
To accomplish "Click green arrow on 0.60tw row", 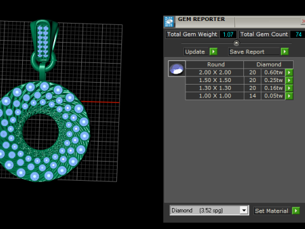I will pos(289,73).
